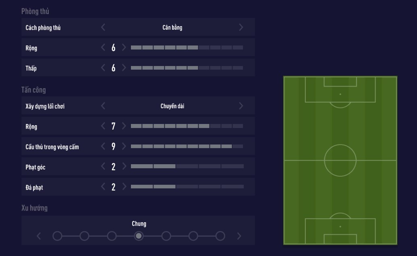
Task: Decrease the Thấp value to 5
Action: click(x=103, y=68)
